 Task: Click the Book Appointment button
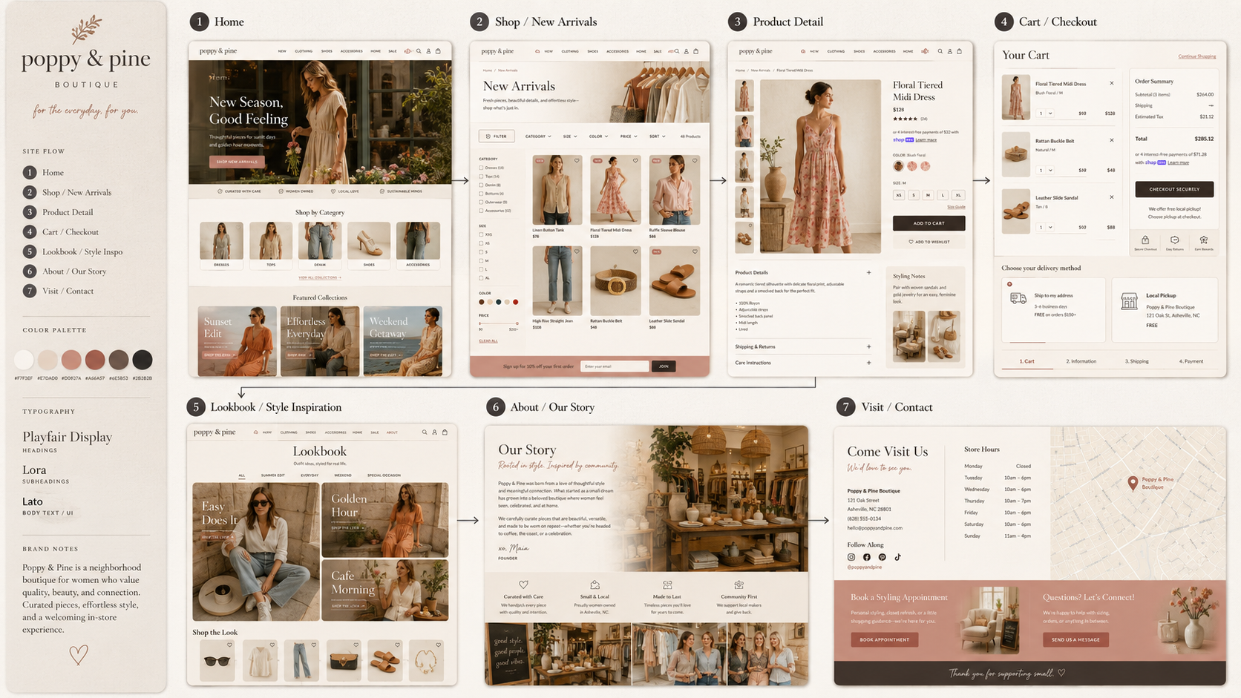tap(884, 639)
